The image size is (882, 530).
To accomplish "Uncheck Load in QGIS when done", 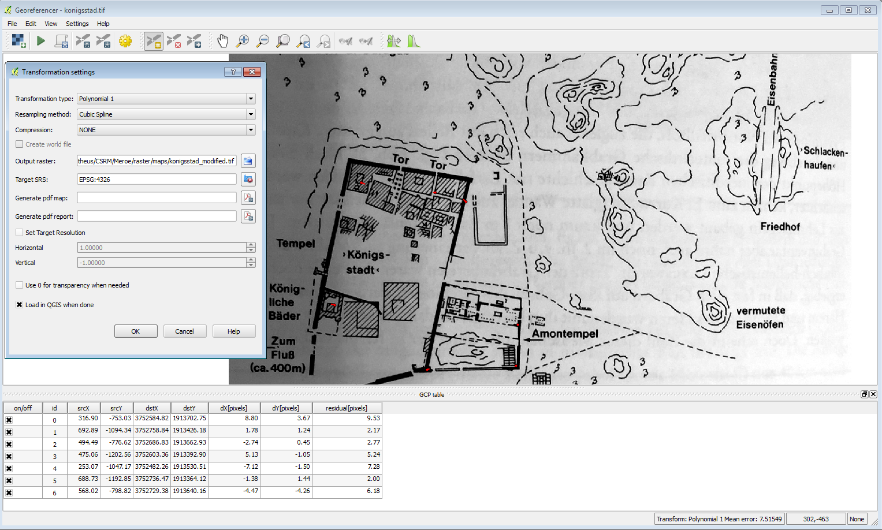I will [x=20, y=305].
